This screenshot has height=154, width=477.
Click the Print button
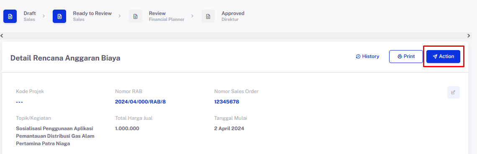(406, 56)
